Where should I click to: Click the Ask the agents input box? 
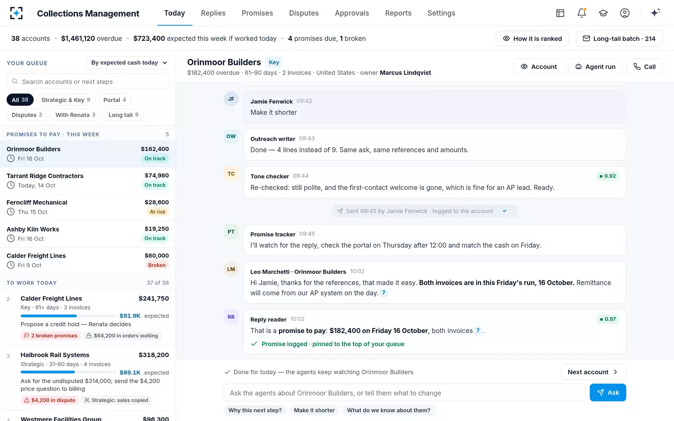[405, 393]
